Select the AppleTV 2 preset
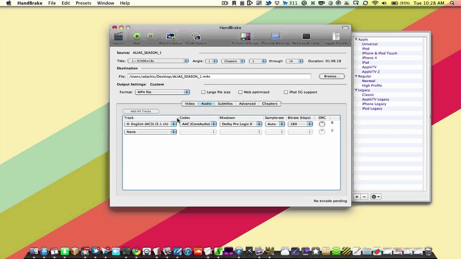This screenshot has width=461, height=259. [371, 72]
